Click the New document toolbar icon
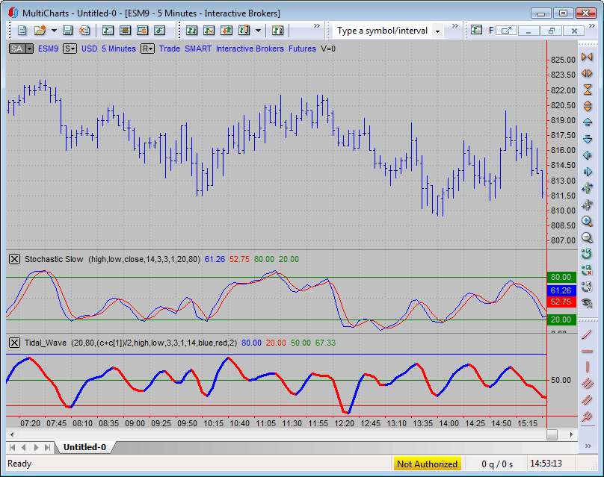 tap(22, 31)
